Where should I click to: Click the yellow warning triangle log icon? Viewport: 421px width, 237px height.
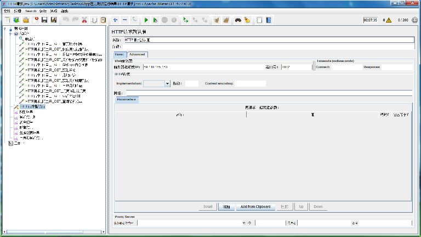coord(389,20)
